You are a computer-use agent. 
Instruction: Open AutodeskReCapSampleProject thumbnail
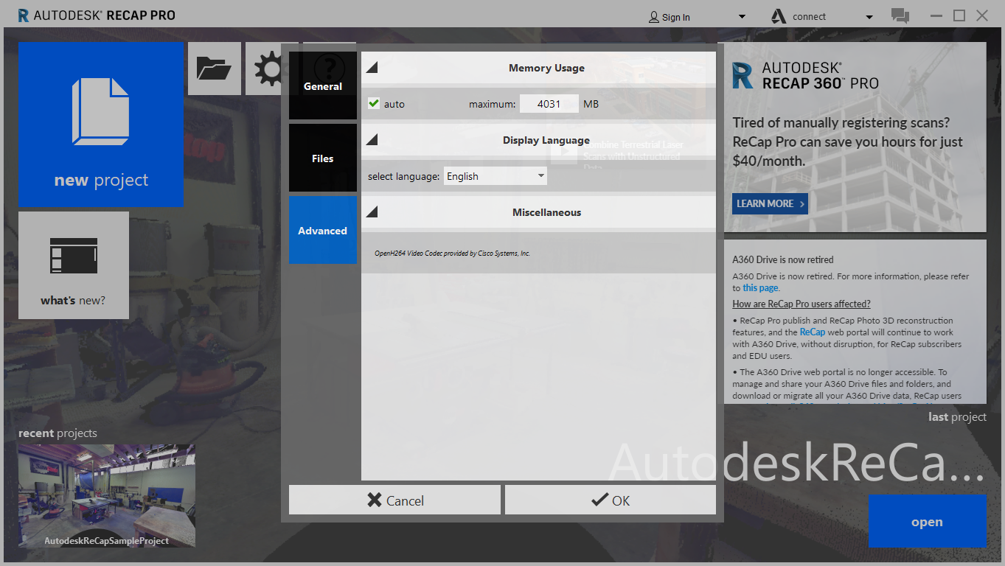(x=107, y=495)
